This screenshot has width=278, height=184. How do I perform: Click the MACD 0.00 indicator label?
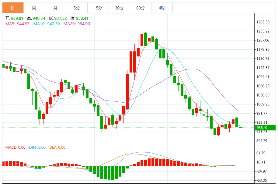16,147
